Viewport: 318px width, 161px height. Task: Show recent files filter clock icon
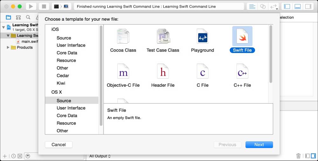pos(13,156)
